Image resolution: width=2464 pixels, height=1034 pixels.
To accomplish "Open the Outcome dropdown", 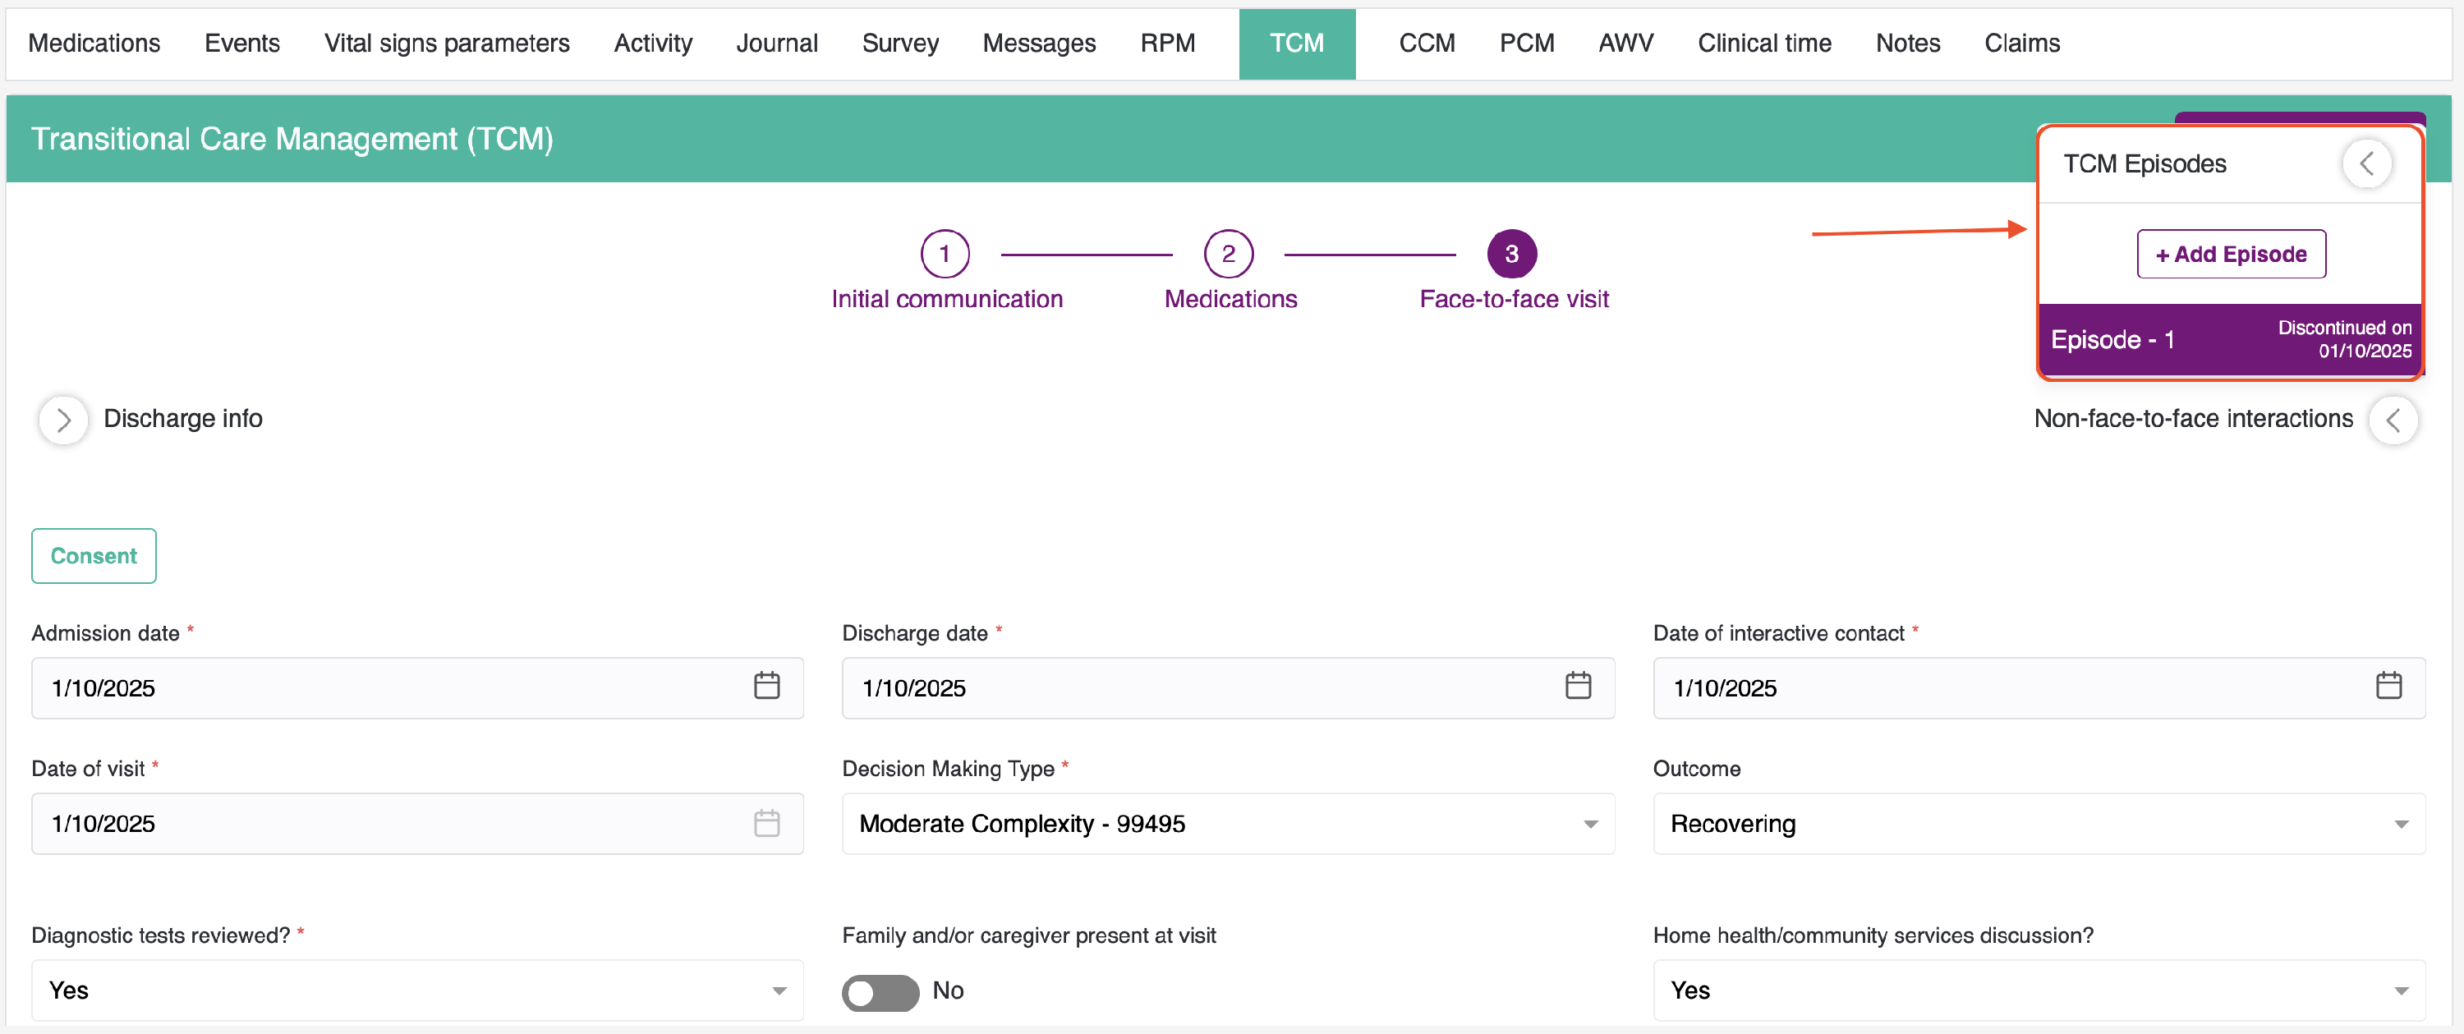I will point(2038,824).
